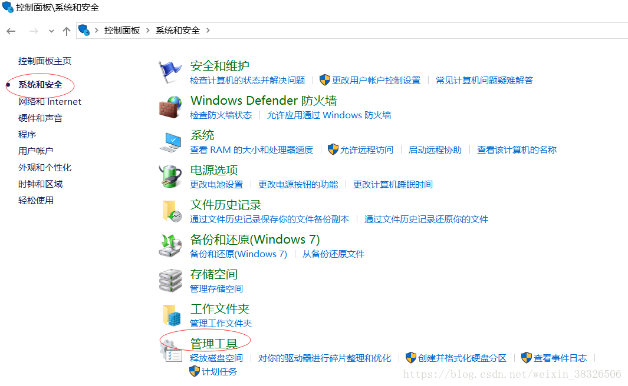The image size is (628, 386).
Task: Open 外观和个性化 in the sidebar
Action: 44,168
